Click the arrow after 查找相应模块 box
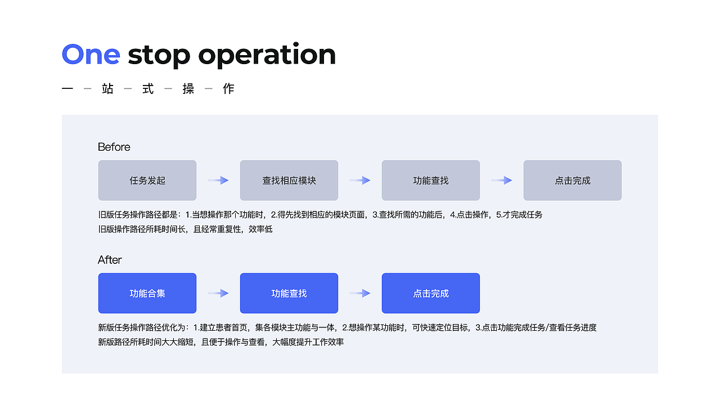 360,181
